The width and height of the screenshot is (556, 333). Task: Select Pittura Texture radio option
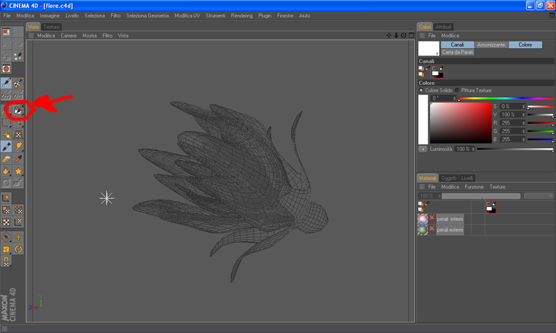click(457, 90)
